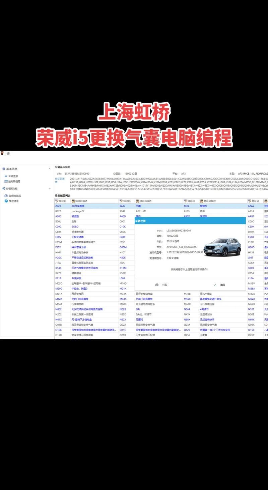
Task: Select the 安全带提示报警功能 cell
Action: [94, 335]
